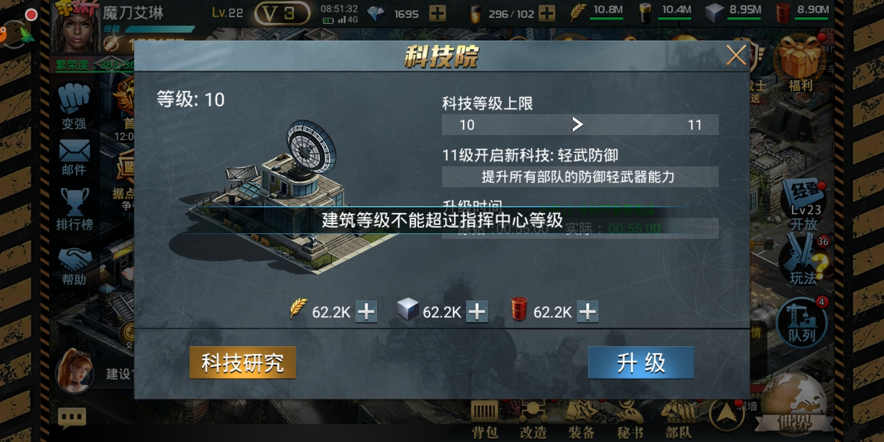This screenshot has height=442, width=884.
Task: Add oil via the red barrel plus button
Action: (x=587, y=312)
